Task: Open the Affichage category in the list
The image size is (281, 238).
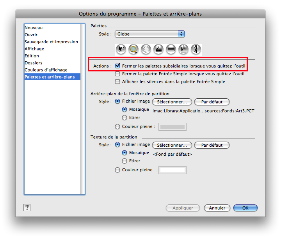Action: click(x=34, y=49)
